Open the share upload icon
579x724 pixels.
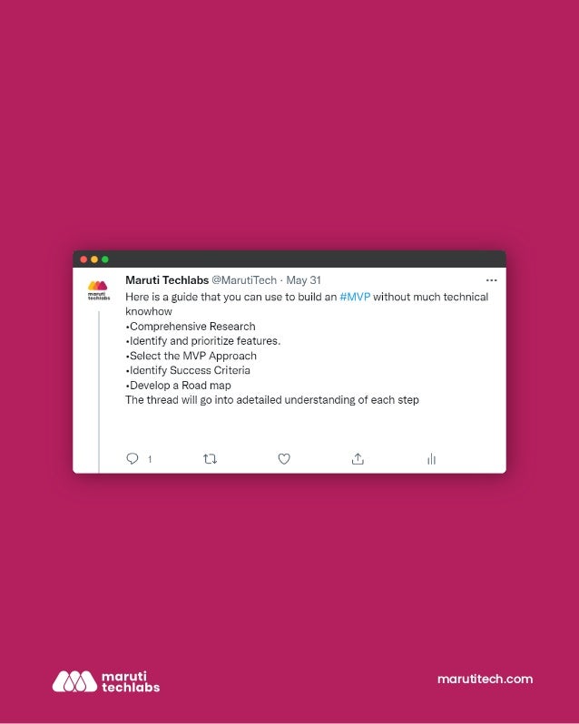click(x=358, y=458)
